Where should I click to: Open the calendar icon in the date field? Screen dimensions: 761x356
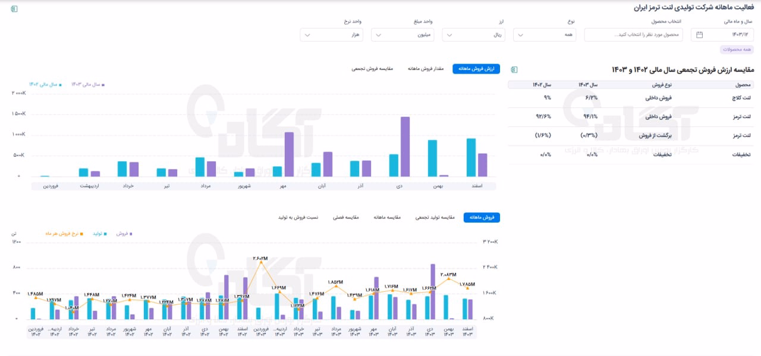coord(699,35)
